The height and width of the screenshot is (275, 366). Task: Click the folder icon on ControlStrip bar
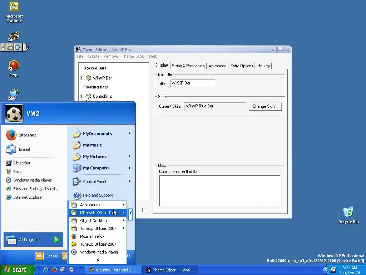(10, 48)
